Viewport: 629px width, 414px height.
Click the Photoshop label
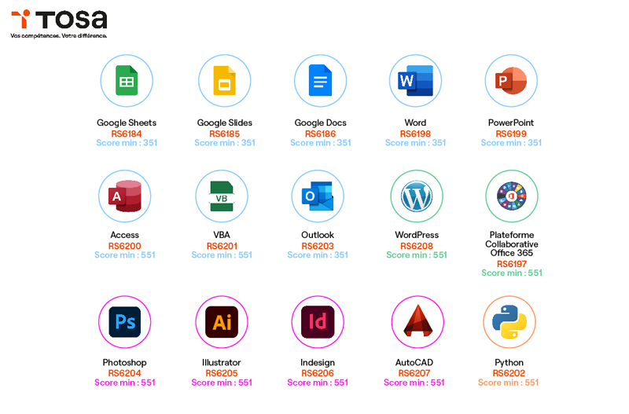coord(125,363)
